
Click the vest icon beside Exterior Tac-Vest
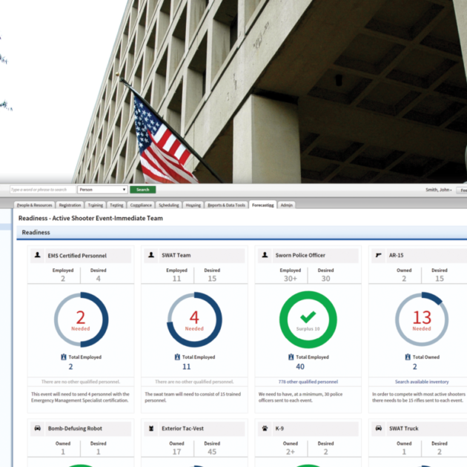pyautogui.click(x=151, y=428)
